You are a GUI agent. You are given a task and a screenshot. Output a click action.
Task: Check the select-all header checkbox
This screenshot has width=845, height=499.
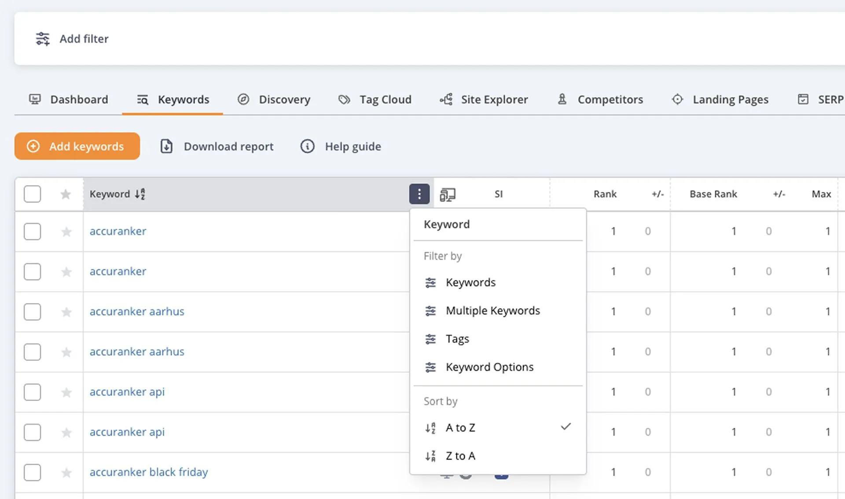(33, 194)
